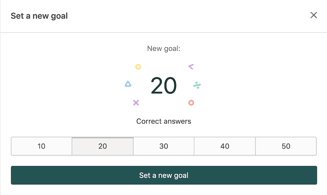Click the blue triangle decoration icon
Screen dimensions: 327x195
tap(128, 84)
